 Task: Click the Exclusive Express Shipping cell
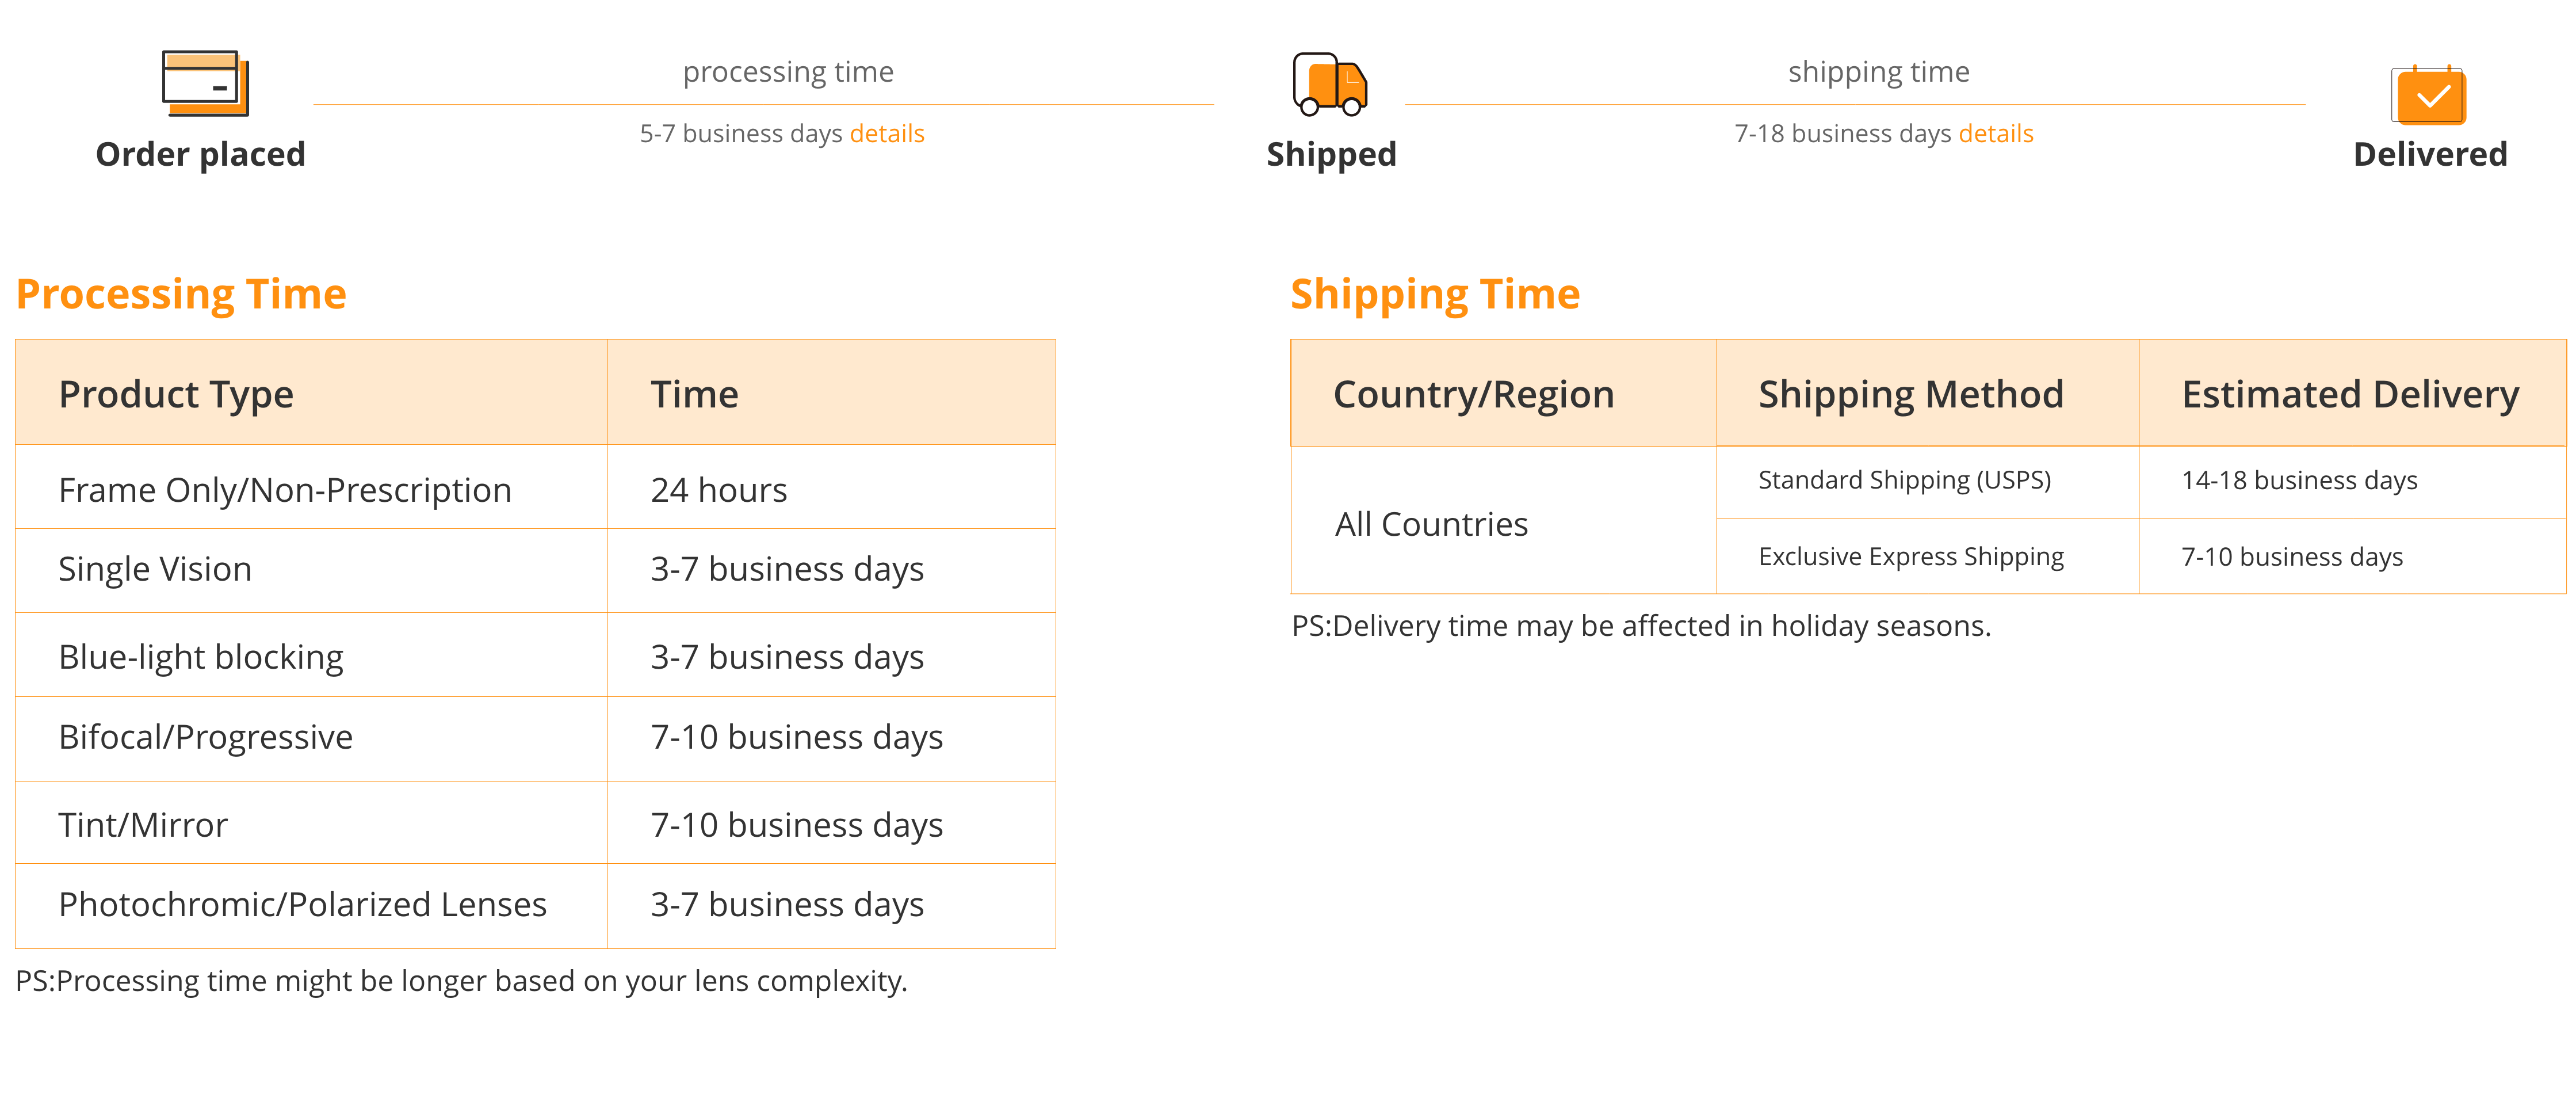pos(1927,556)
